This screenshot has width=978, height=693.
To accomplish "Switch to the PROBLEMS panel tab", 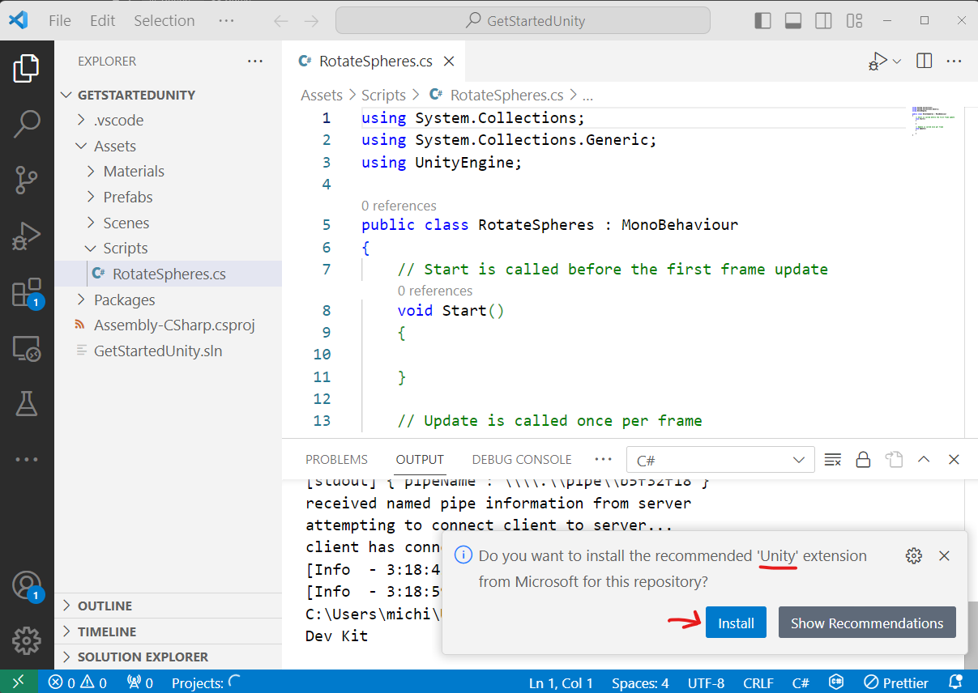I will 336,460.
